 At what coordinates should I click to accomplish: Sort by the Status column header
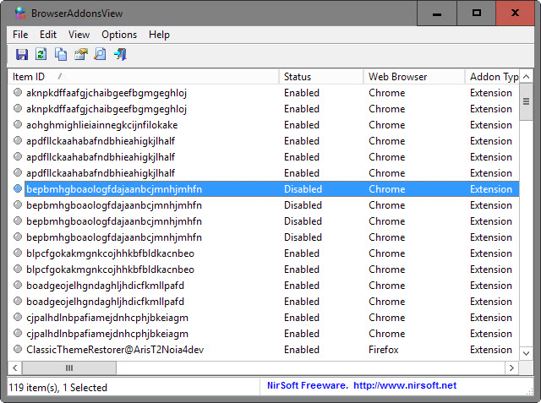(x=321, y=77)
